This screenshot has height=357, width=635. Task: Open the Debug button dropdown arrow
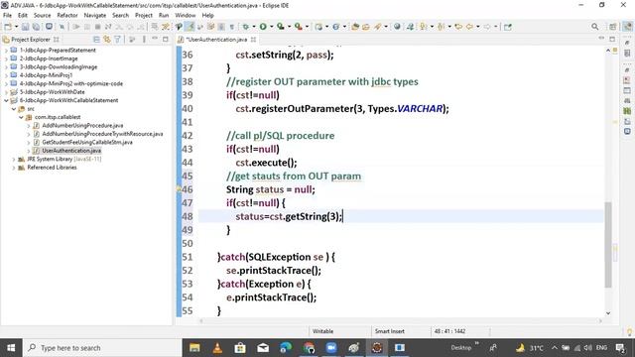click(x=254, y=27)
